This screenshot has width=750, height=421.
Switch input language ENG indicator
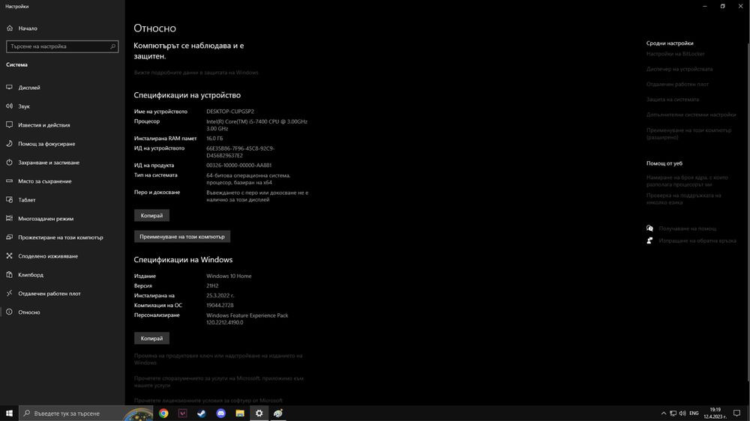coord(694,414)
